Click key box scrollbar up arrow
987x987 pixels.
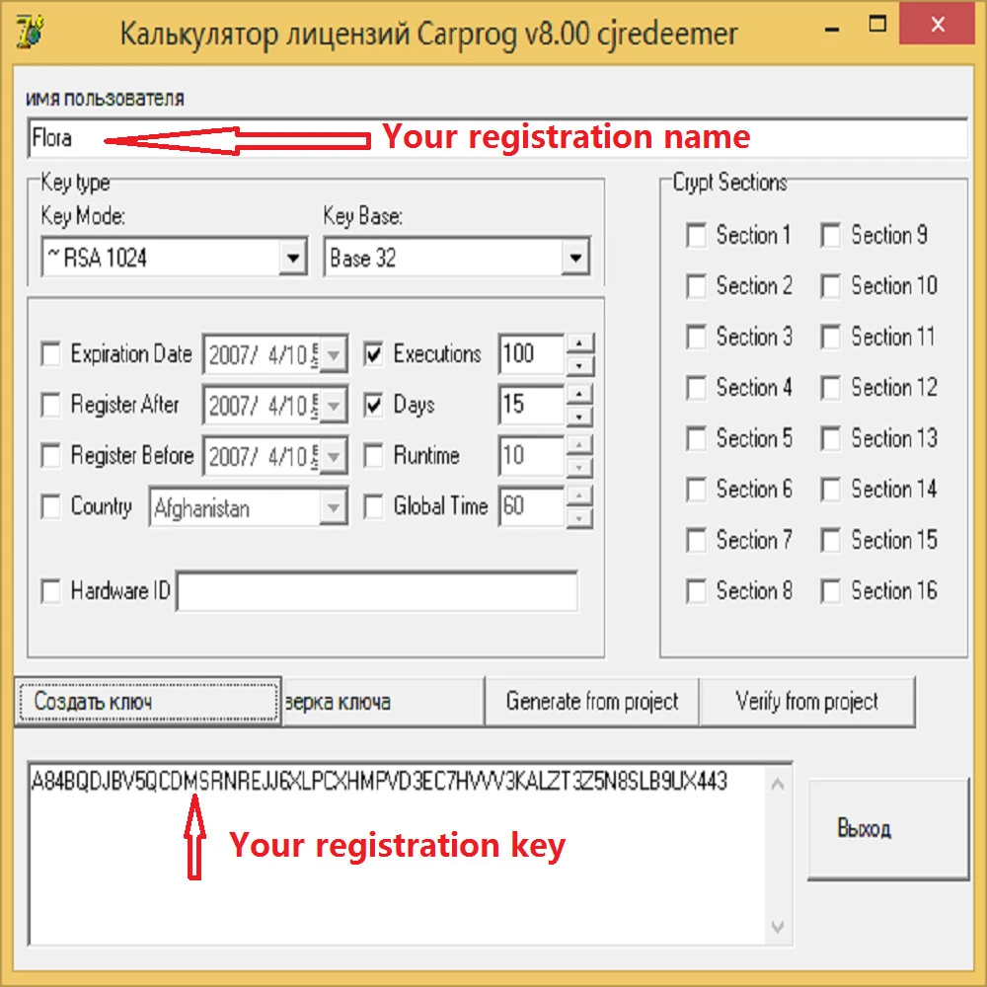tap(778, 784)
